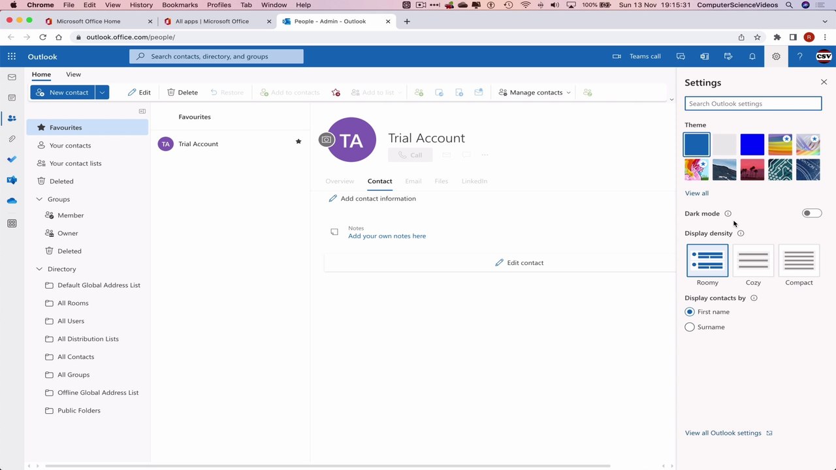Screen dimensions: 836x470
Task: Open To Do checkmark app in rail
Action: point(12,159)
